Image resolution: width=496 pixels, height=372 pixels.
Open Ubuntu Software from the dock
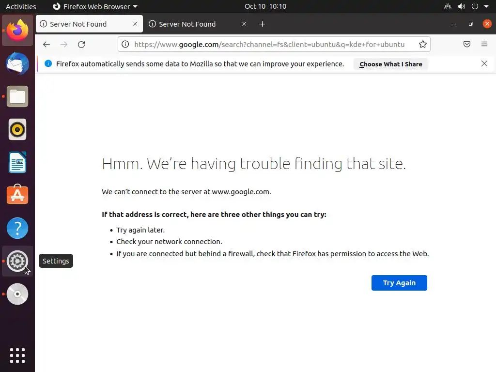(x=17, y=195)
